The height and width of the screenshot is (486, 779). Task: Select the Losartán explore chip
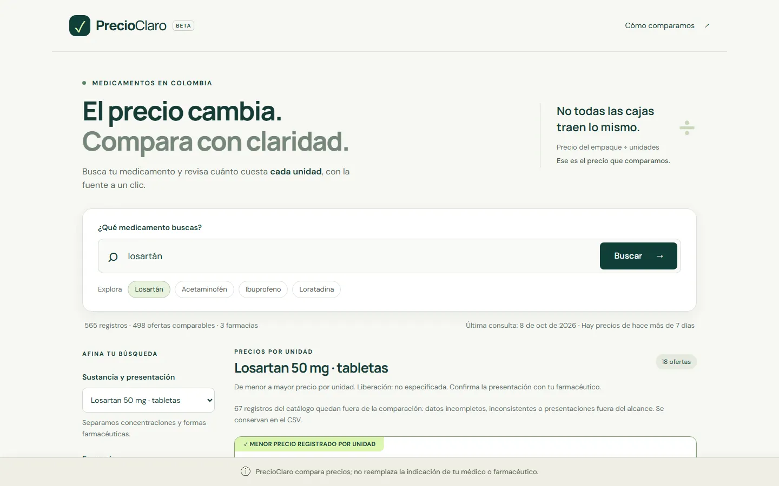(149, 289)
